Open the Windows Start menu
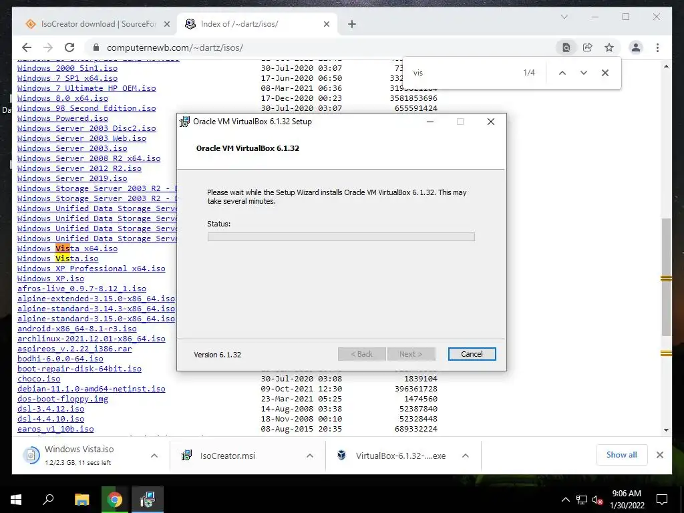Image resolution: width=684 pixels, height=513 pixels. [16, 500]
